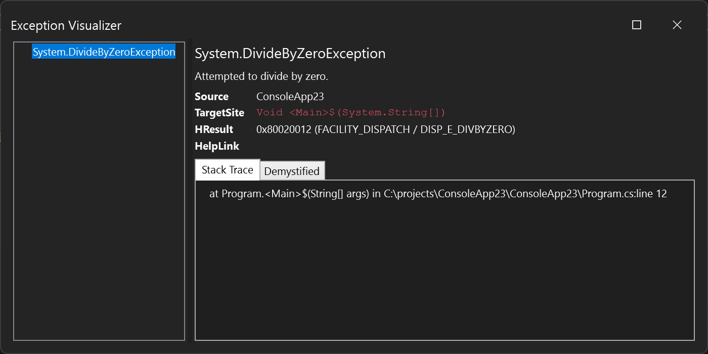Select System.DivideByZeroException in the exception tree

[103, 51]
